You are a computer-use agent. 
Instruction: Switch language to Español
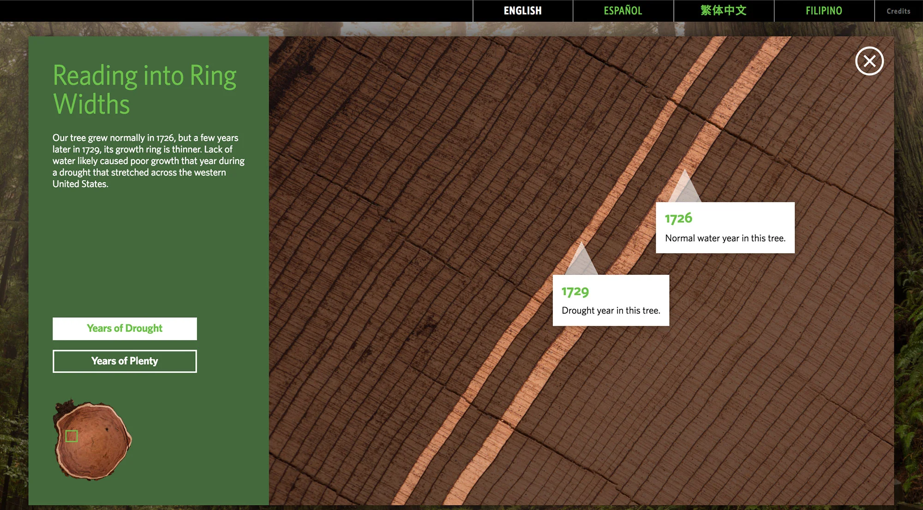[623, 11]
